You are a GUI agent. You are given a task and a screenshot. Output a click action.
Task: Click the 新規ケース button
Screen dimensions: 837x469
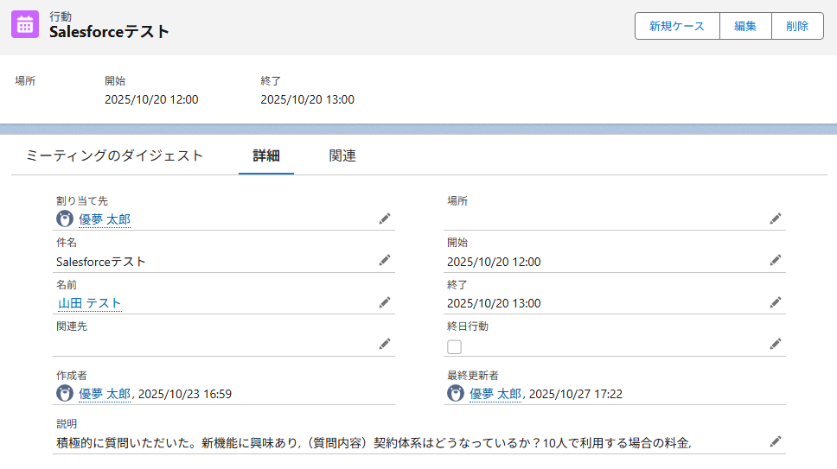(677, 26)
